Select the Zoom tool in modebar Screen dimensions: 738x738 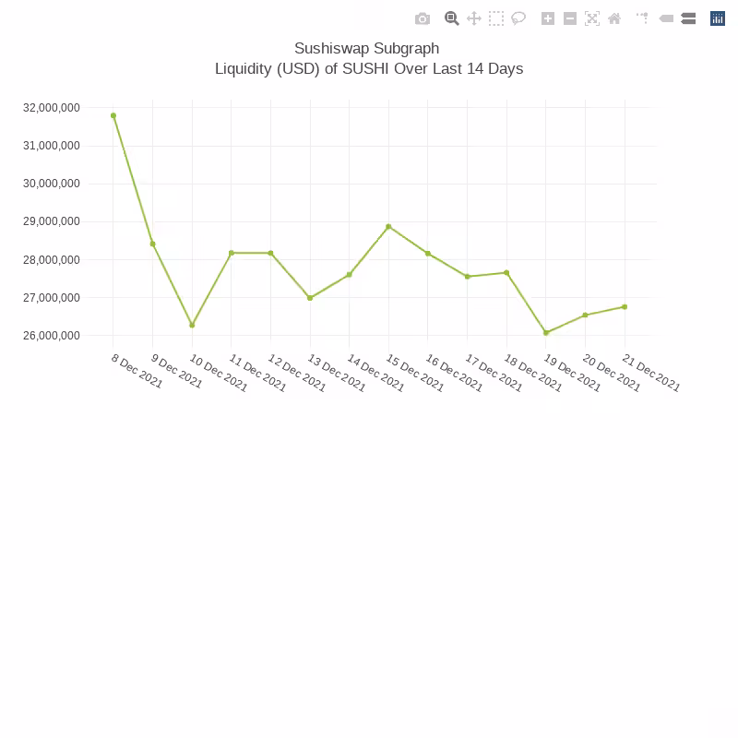[x=451, y=18]
